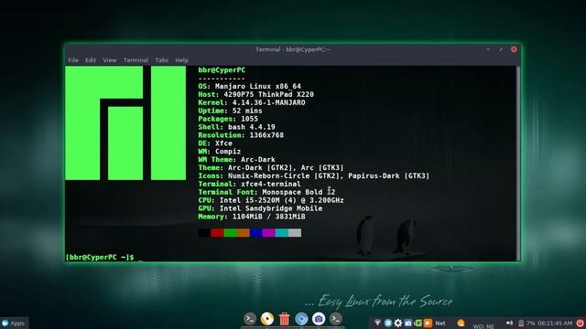Screen dimensions: 586x329
Task: Click the Terminal: xfce4-terminal line
Action: 249,184
